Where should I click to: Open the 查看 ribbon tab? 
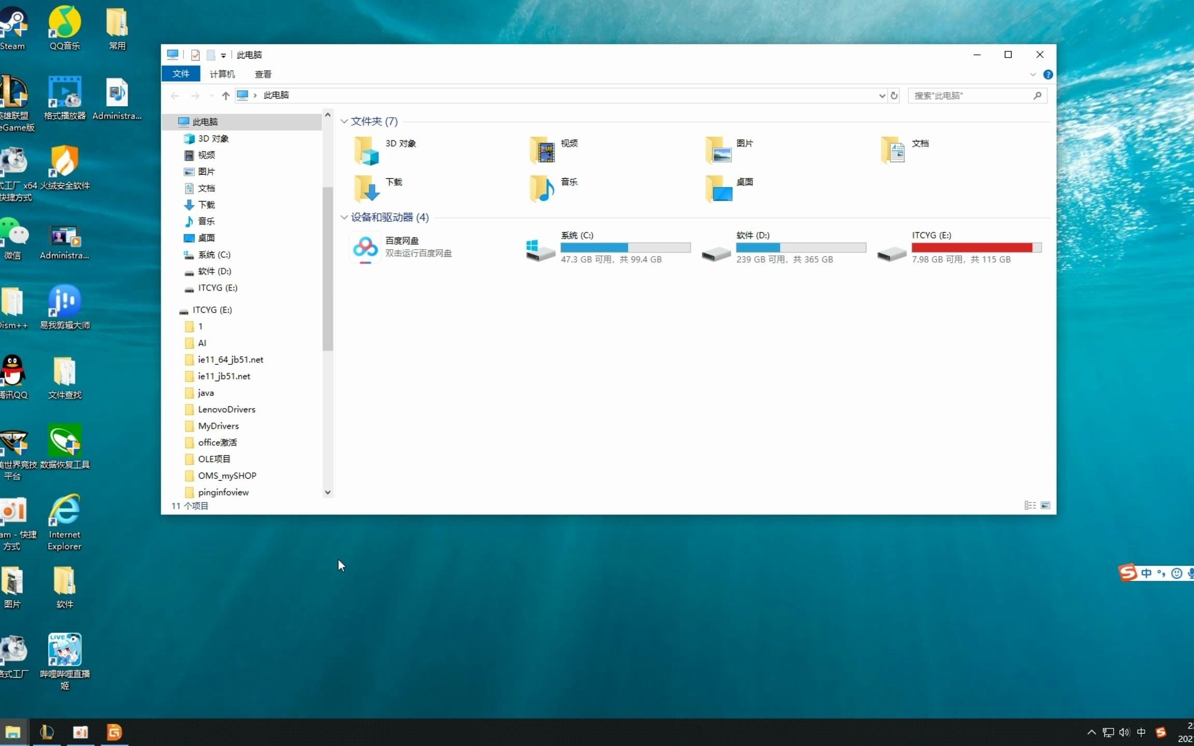(x=263, y=74)
